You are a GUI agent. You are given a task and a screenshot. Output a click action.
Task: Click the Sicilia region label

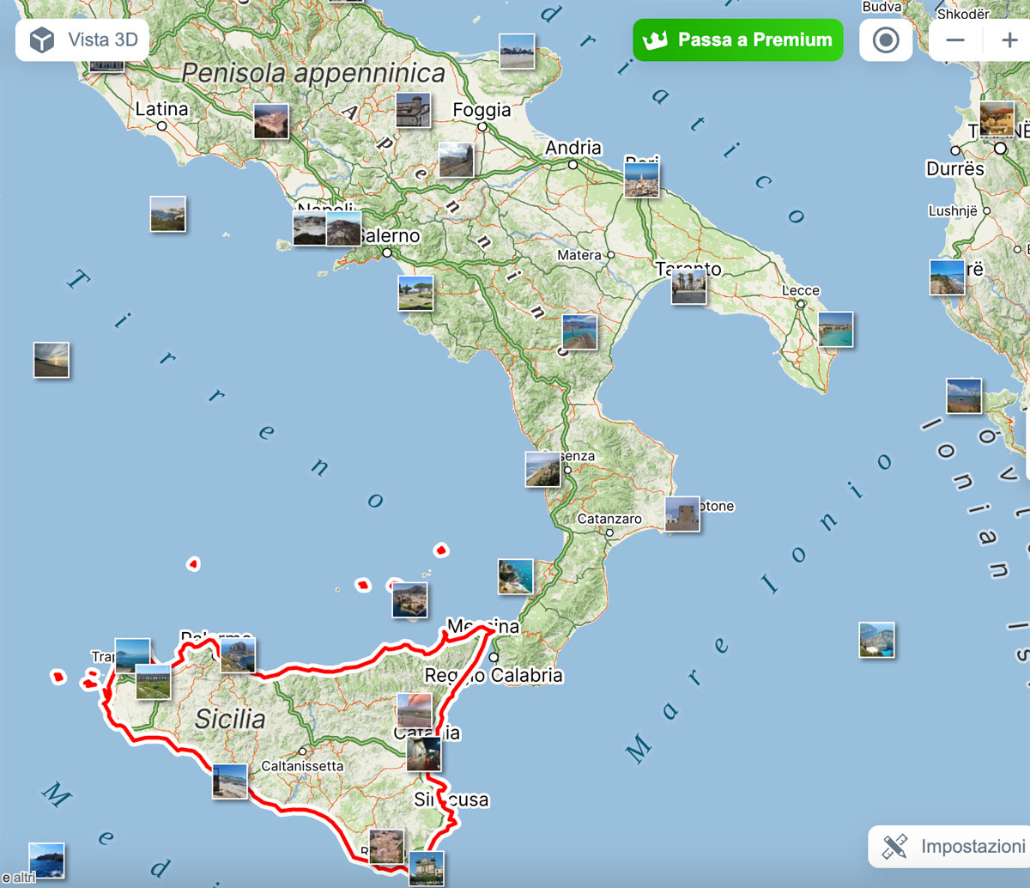(x=230, y=719)
